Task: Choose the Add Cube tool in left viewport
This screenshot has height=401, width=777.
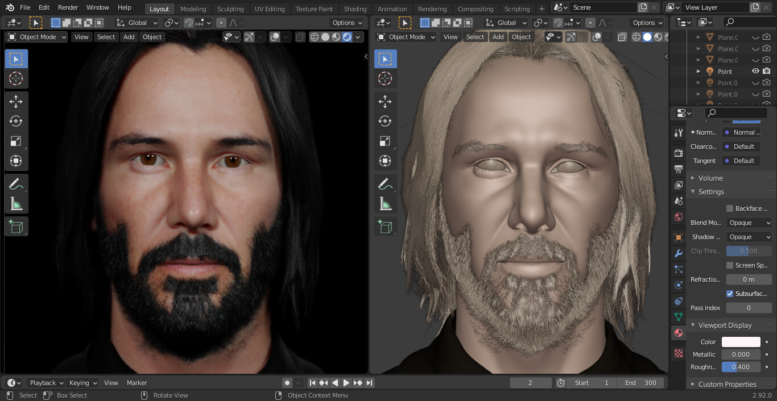Action: click(x=16, y=227)
